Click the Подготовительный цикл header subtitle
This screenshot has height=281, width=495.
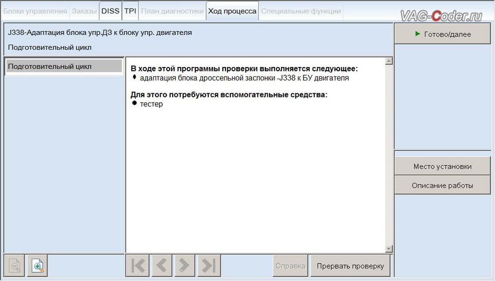49,48
